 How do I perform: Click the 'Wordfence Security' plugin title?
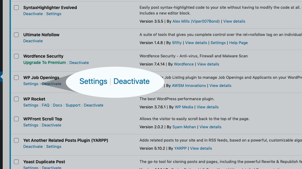click(x=43, y=56)
